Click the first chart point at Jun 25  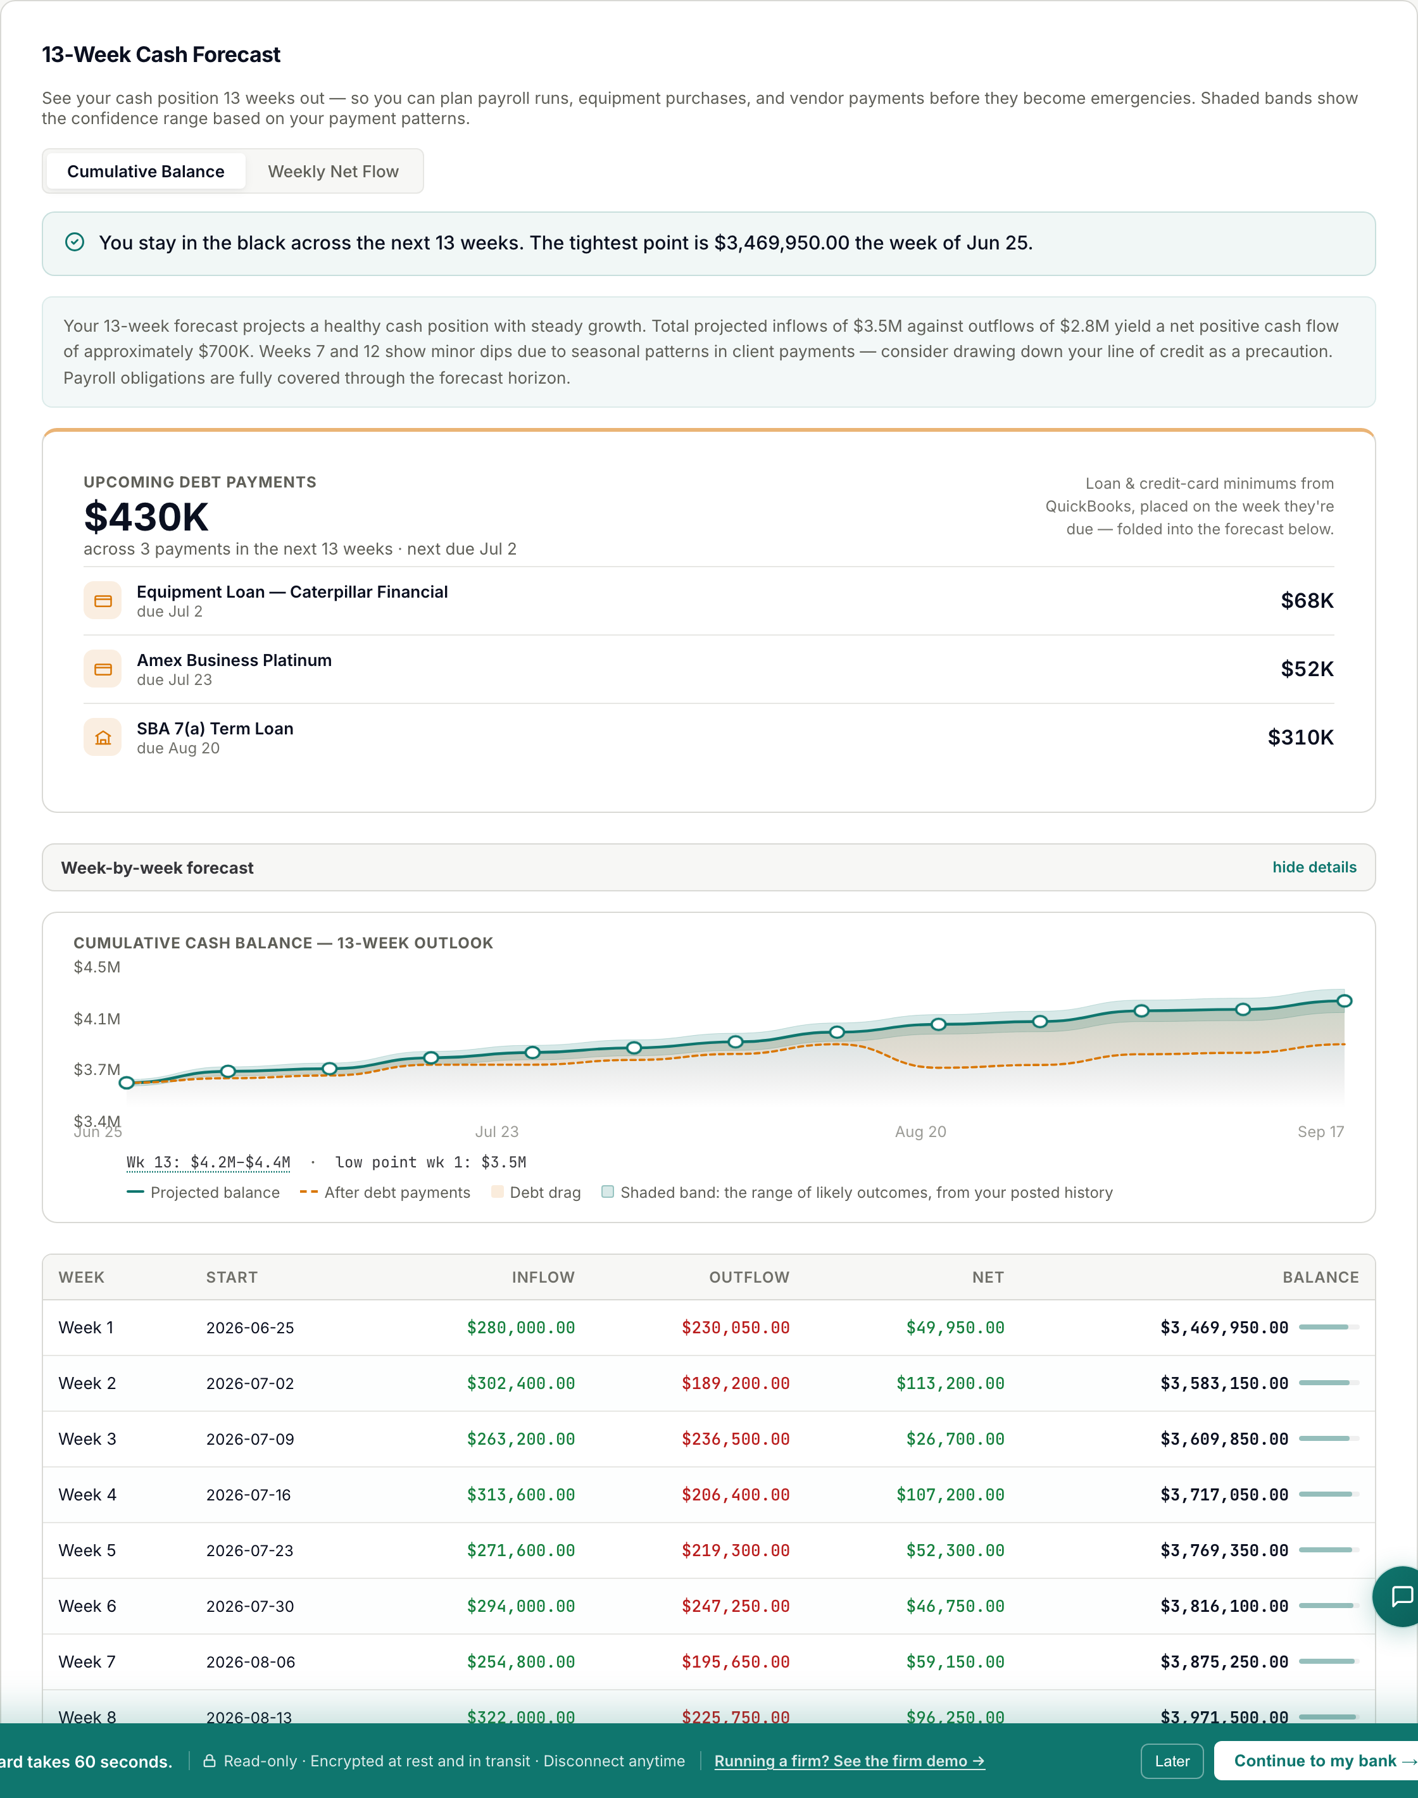click(x=127, y=1083)
